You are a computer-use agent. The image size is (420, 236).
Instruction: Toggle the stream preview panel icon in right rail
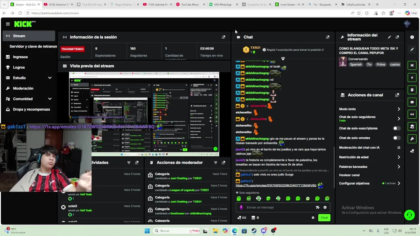(412, 65)
